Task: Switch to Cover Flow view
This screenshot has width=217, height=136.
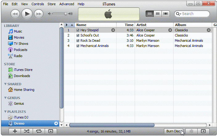Action: coord(166,14)
